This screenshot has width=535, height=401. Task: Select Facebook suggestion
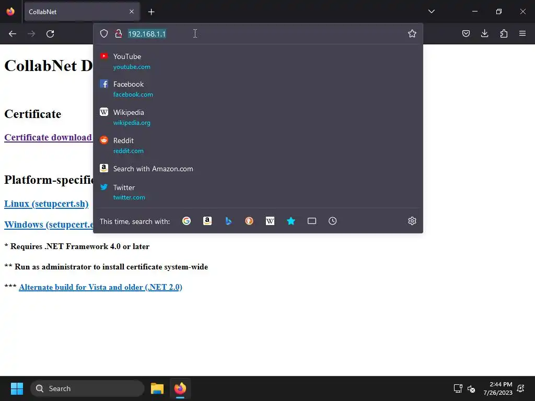258,89
